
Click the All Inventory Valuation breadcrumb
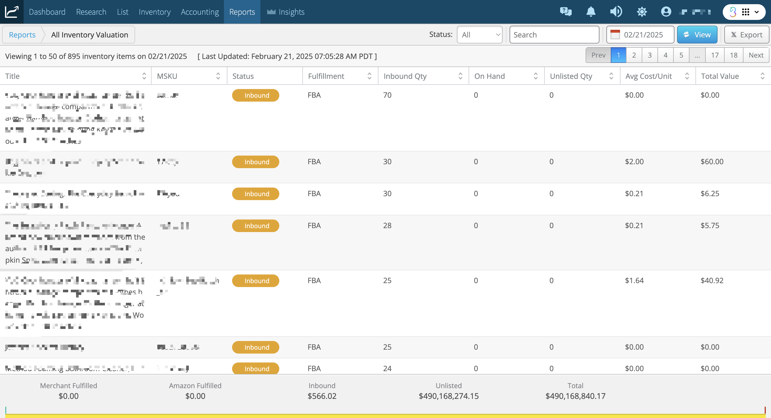point(89,35)
